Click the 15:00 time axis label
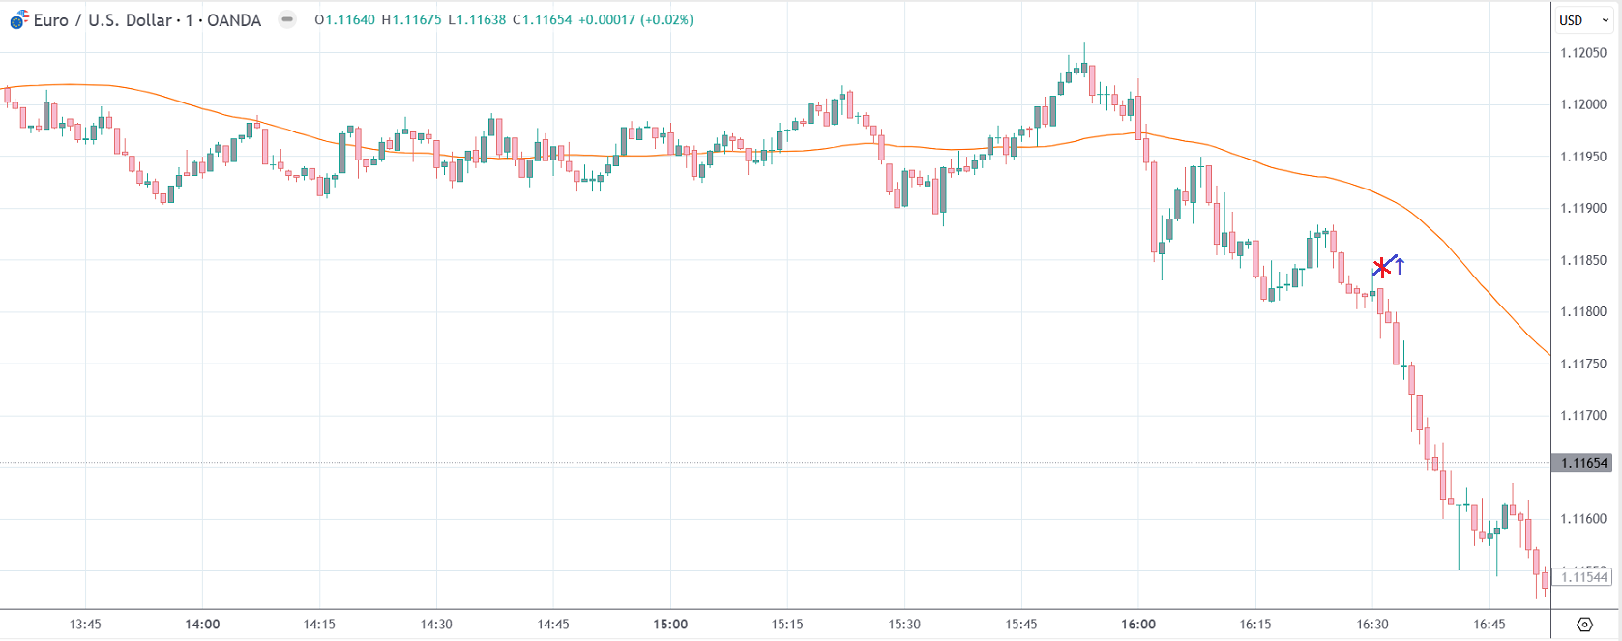Image resolution: width=1622 pixels, height=641 pixels. (x=670, y=625)
